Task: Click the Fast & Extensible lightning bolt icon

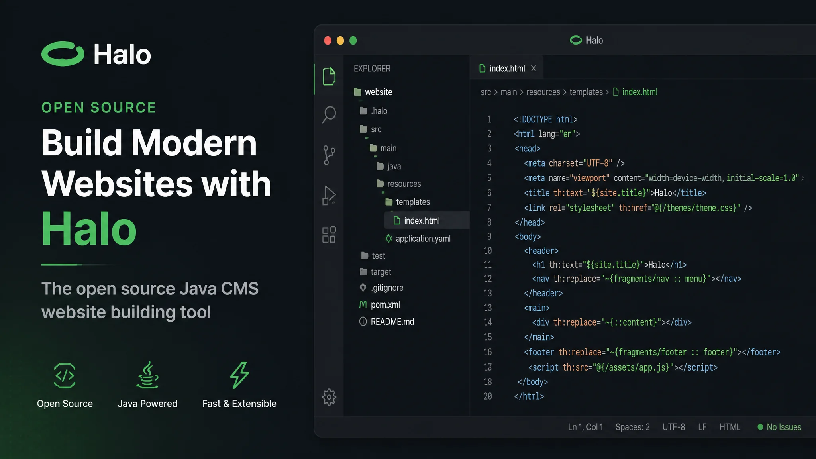Action: click(239, 375)
